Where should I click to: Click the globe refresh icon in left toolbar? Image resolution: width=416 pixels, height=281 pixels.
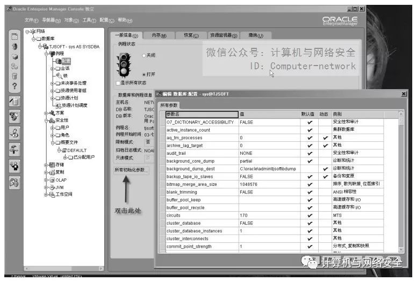coord(15,46)
